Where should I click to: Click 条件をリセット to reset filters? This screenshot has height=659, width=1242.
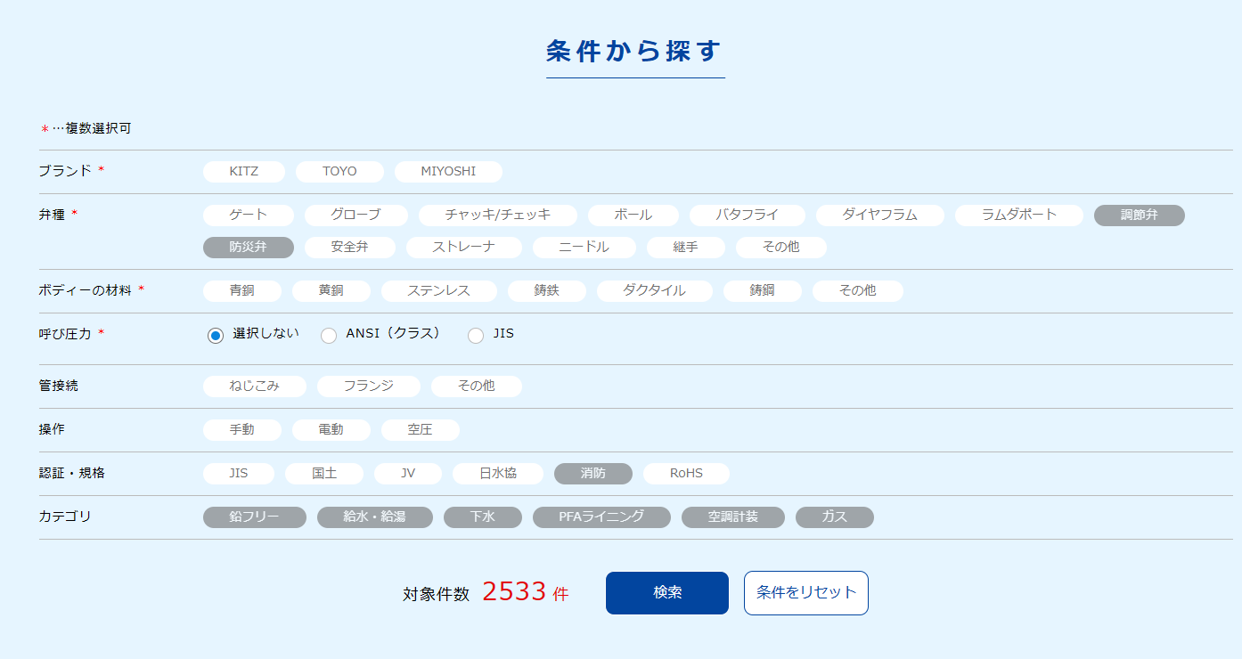coord(805,592)
